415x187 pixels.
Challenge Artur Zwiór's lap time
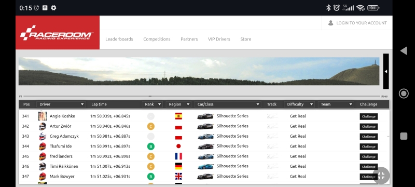[x=369, y=127]
